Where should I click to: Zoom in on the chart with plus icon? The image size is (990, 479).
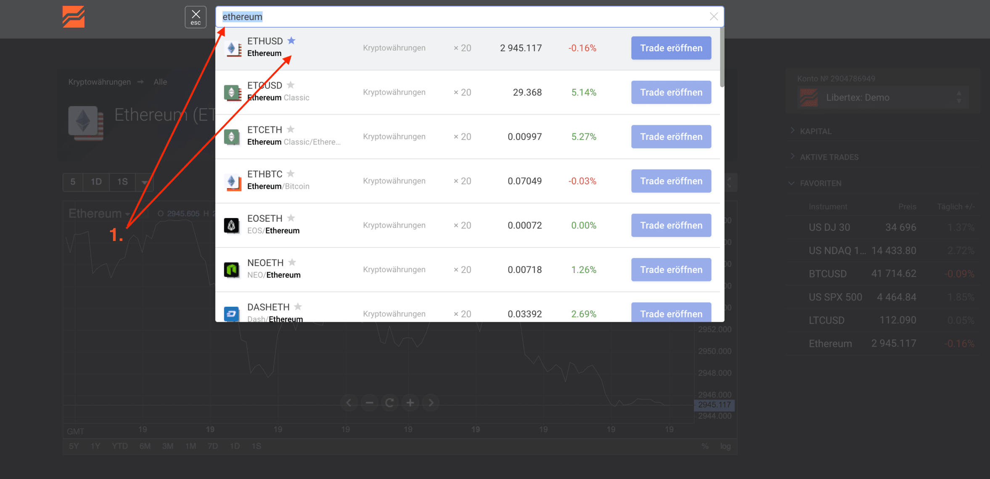[x=410, y=403]
